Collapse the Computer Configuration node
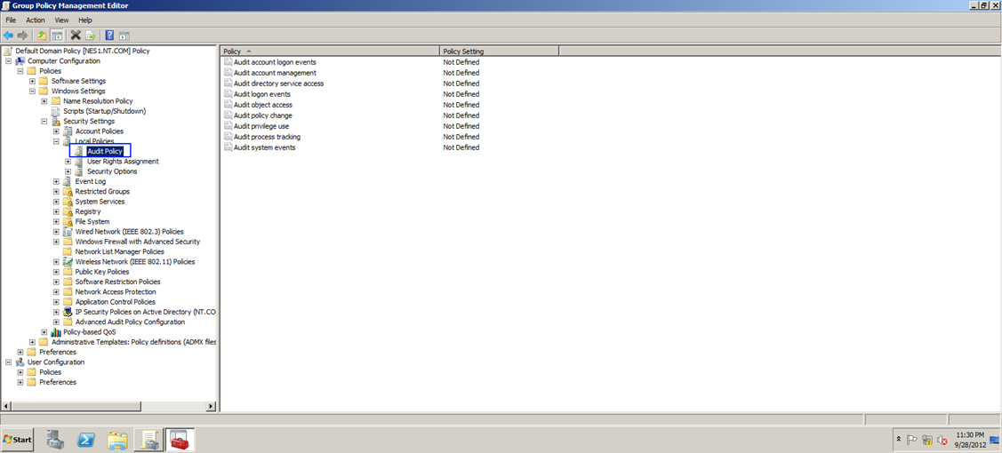Viewport: 1002px width, 453px height. (8, 60)
